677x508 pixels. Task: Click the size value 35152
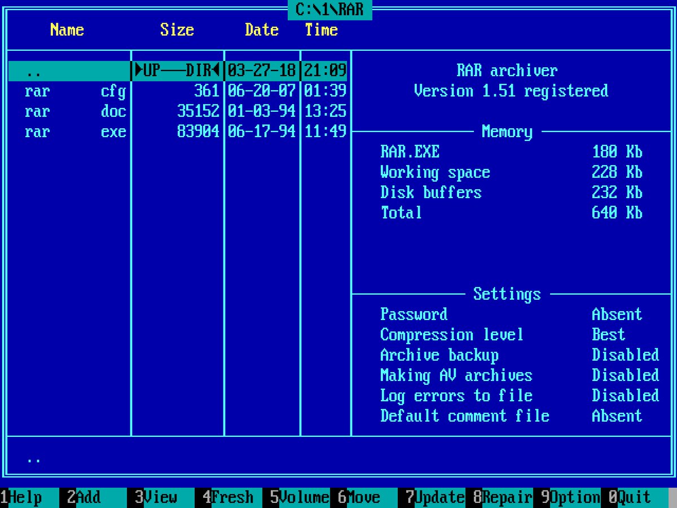[199, 111]
